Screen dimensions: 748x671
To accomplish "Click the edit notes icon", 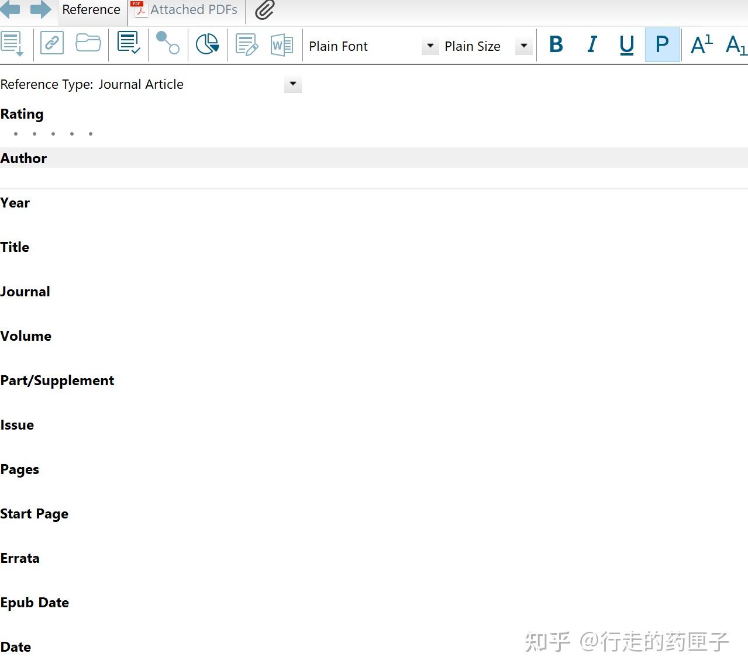I will (246, 43).
